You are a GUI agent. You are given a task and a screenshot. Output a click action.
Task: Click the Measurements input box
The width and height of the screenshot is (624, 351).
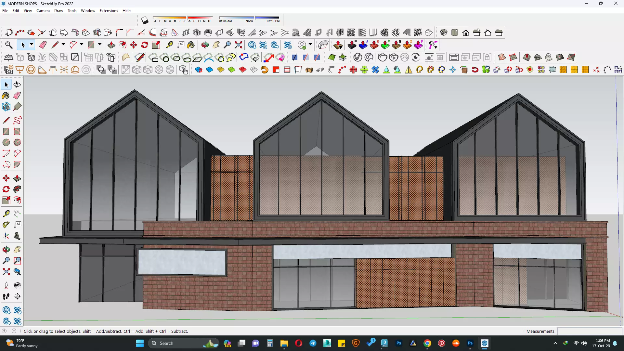pyautogui.click(x=590, y=331)
